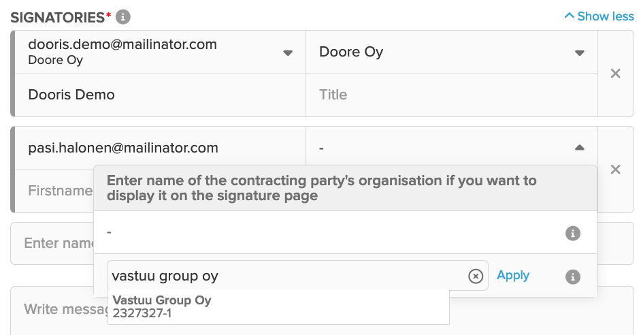Click the Firstname field of second signatory

[54, 191]
